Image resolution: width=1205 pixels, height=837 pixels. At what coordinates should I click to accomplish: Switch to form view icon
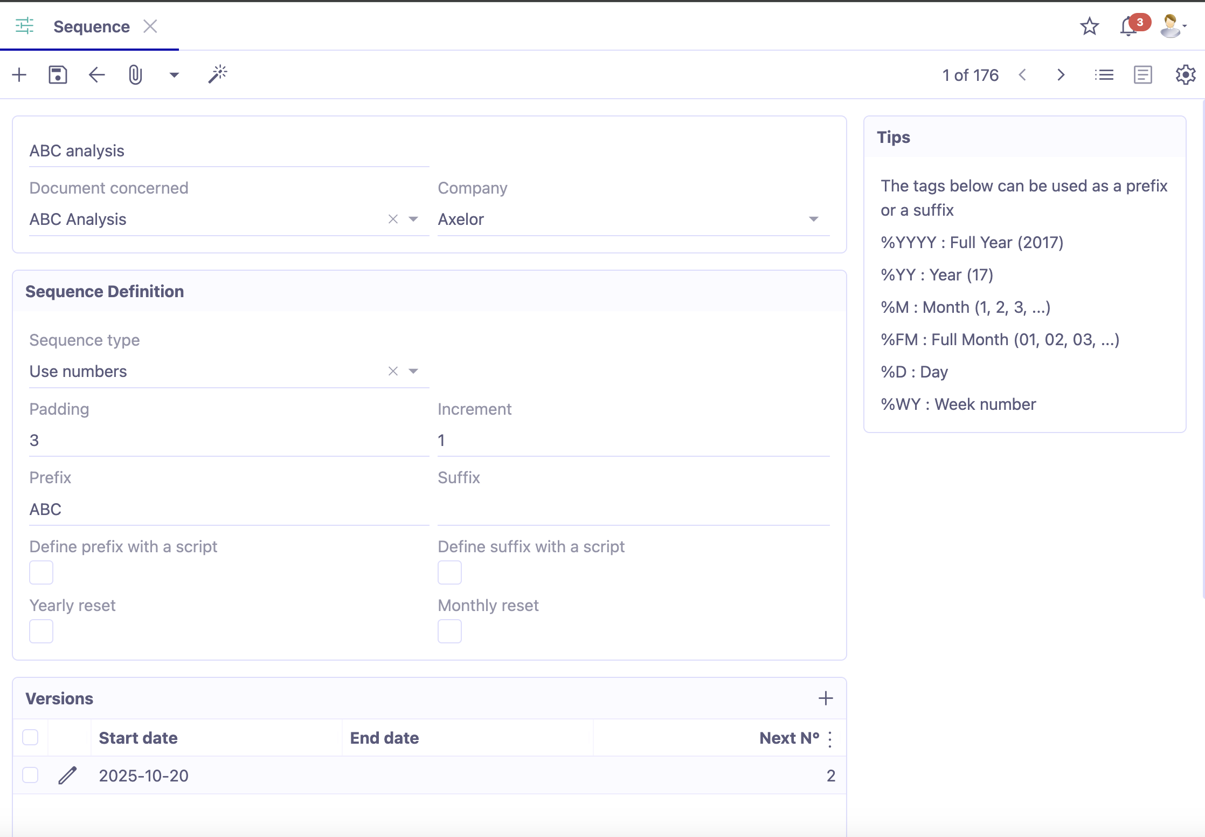click(1143, 74)
